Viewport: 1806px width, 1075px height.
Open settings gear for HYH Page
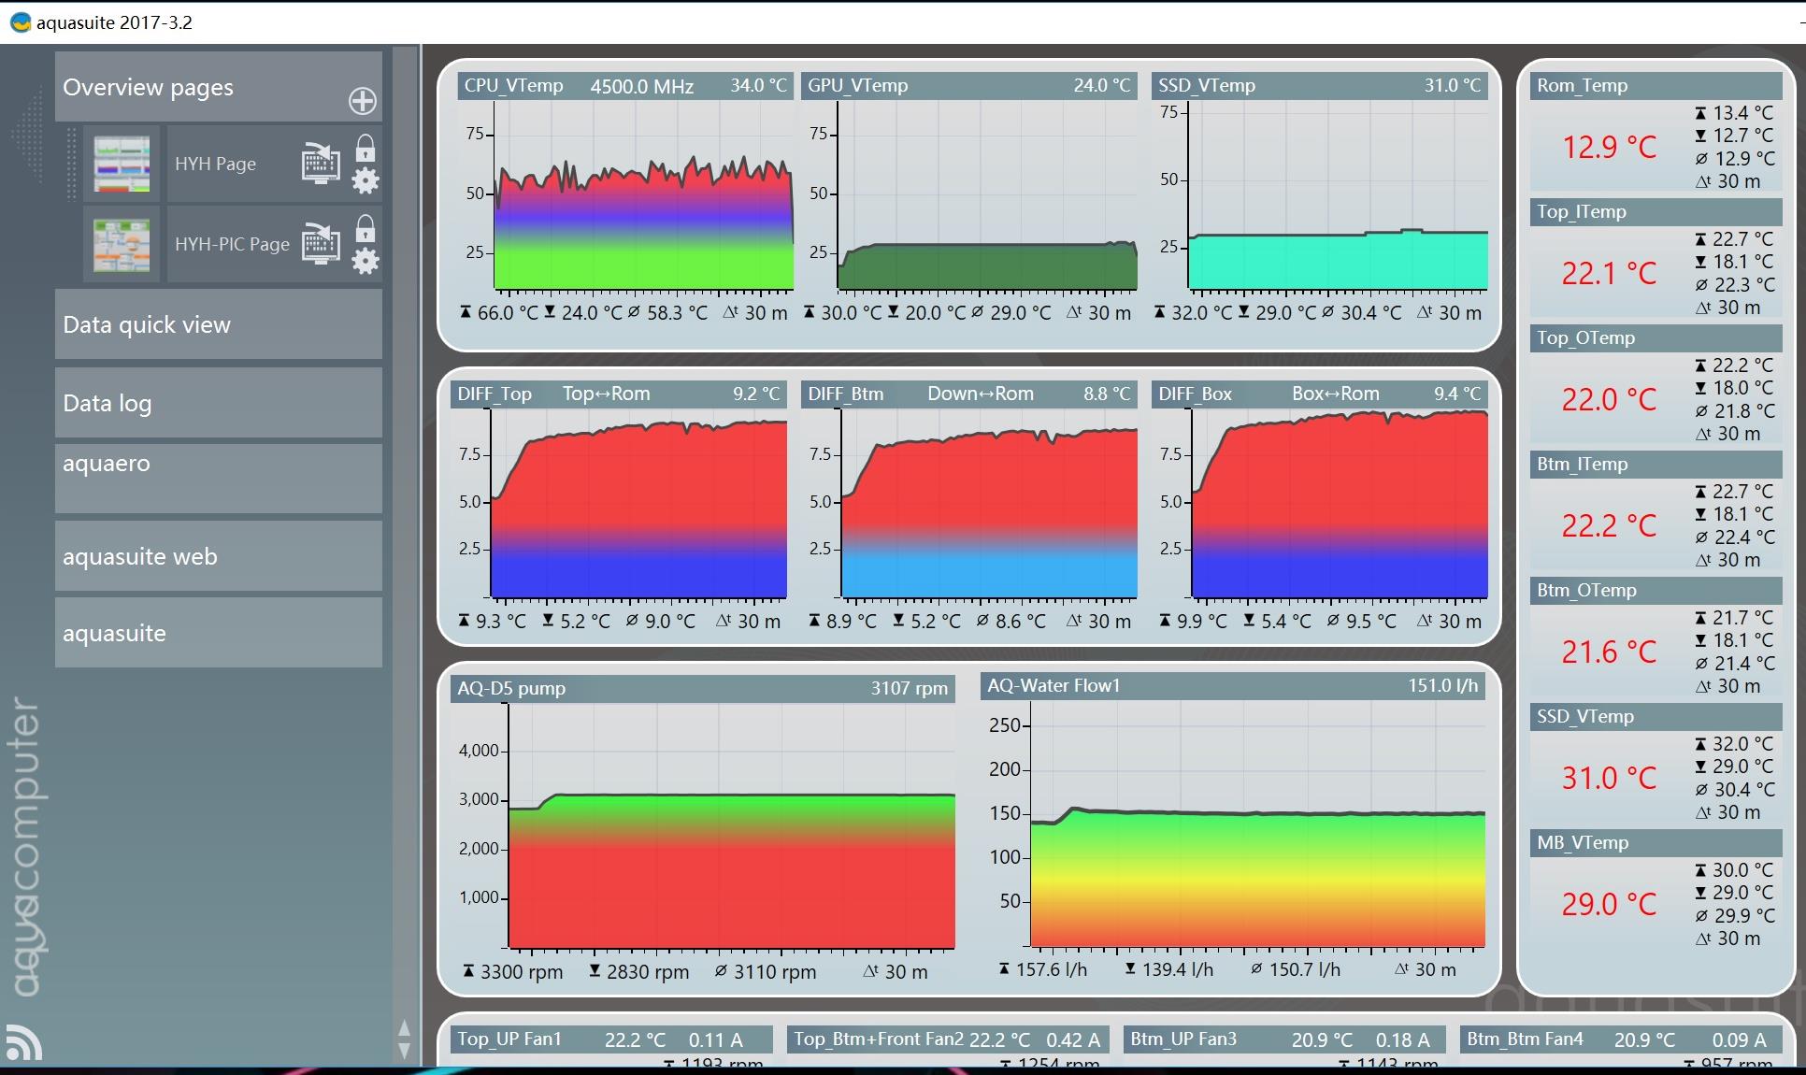click(x=365, y=180)
